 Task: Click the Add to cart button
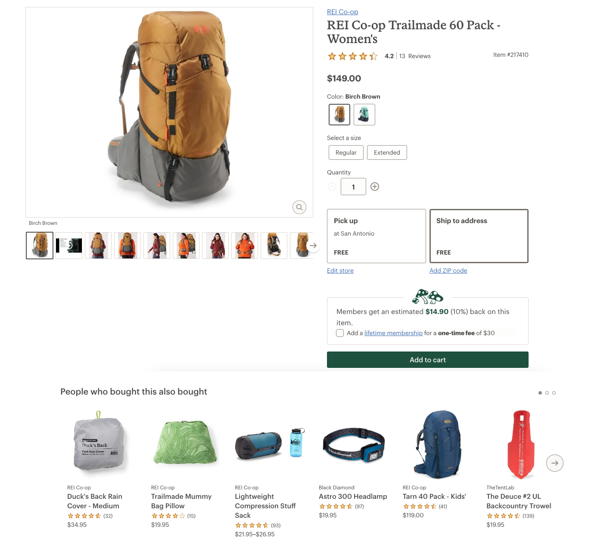tap(428, 360)
